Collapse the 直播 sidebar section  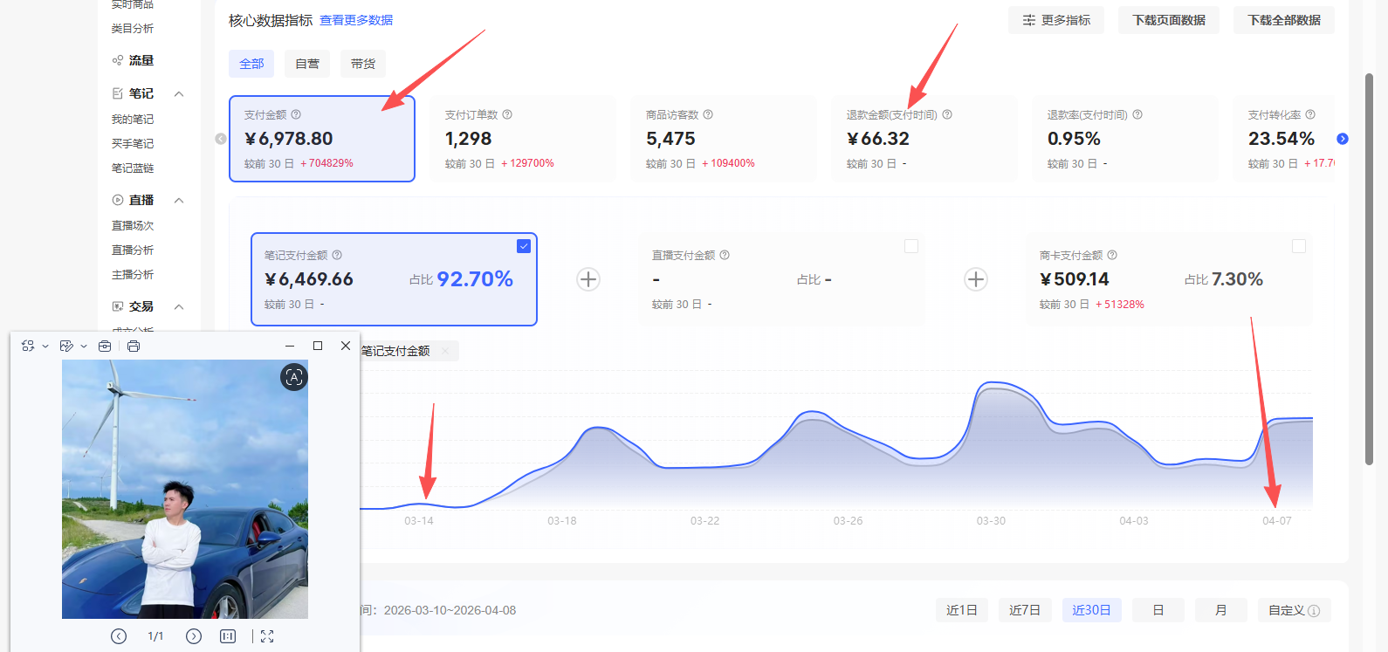[x=179, y=201]
